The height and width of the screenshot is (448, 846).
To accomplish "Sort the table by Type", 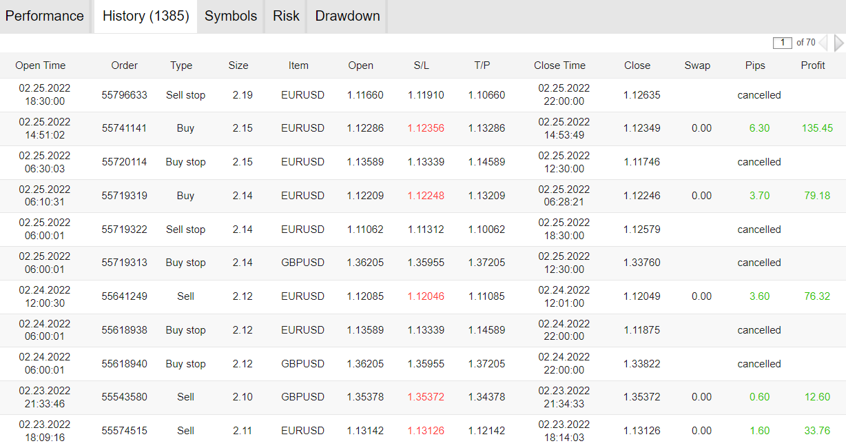I will pos(181,65).
